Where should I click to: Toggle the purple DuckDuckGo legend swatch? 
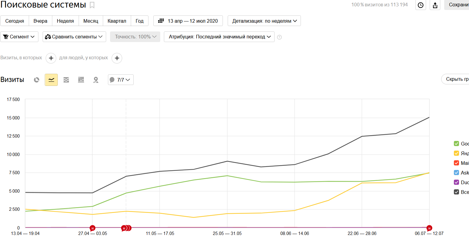(x=457, y=182)
